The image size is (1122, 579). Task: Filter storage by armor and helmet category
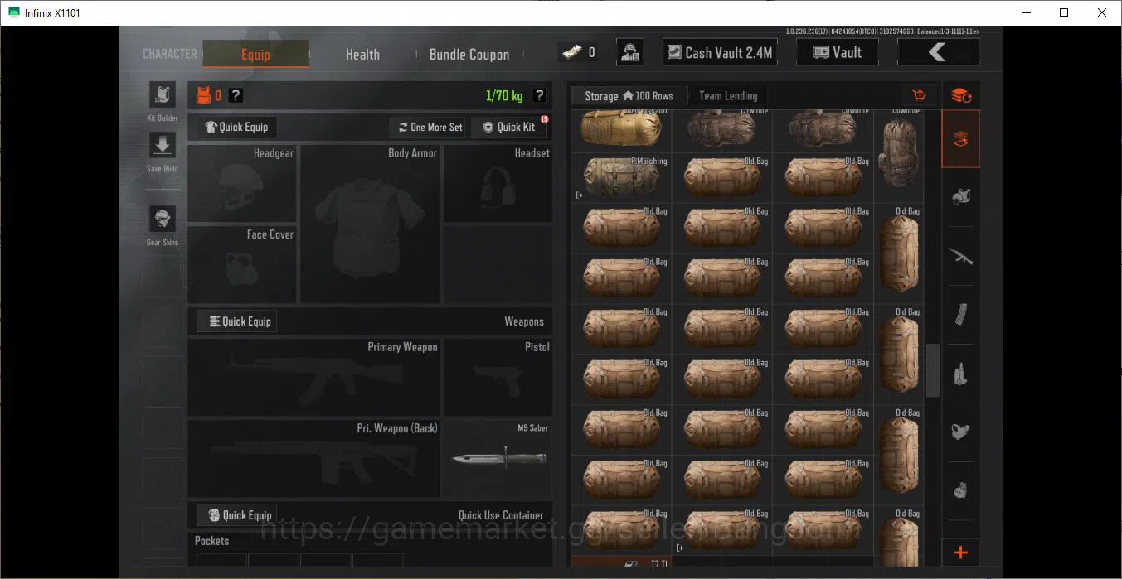coord(961,197)
